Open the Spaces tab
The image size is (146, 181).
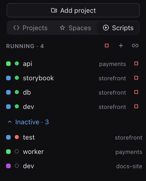tap(75, 28)
